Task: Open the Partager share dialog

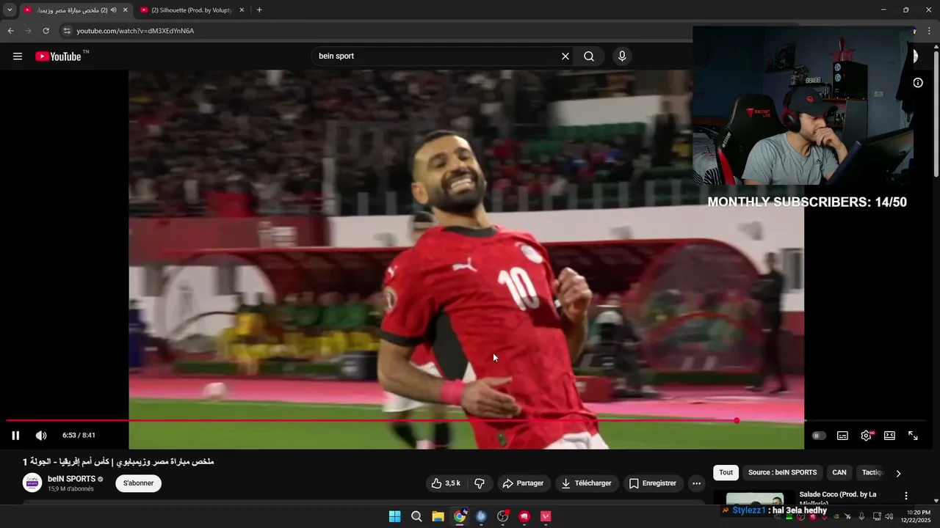Action: click(523, 483)
